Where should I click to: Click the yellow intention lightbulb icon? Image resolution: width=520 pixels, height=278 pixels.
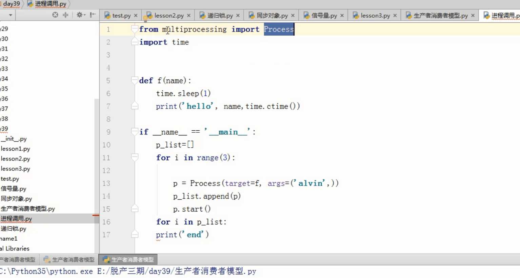pos(145,19)
